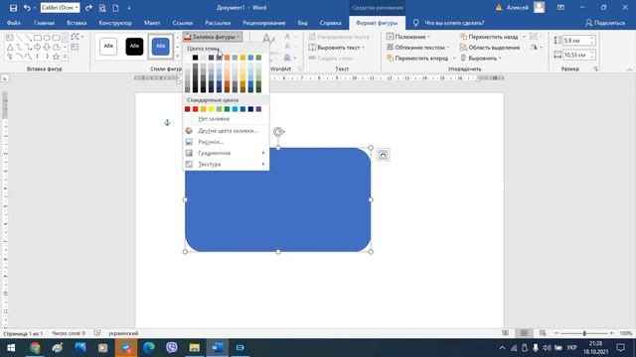Pick the orange theme color swatch
The image size is (636, 357).
click(227, 58)
